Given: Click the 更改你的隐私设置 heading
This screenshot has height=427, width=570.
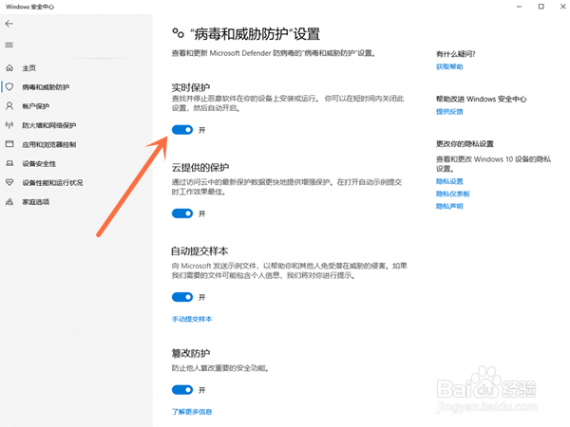Looking at the screenshot, I should point(465,144).
